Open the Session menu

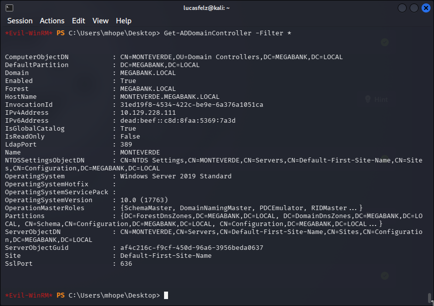[x=20, y=21]
